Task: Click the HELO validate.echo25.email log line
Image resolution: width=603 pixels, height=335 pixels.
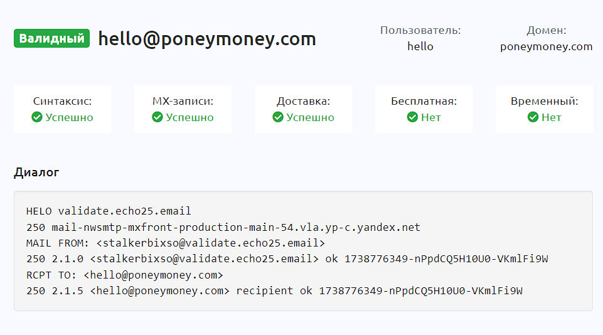Action: 109,211
